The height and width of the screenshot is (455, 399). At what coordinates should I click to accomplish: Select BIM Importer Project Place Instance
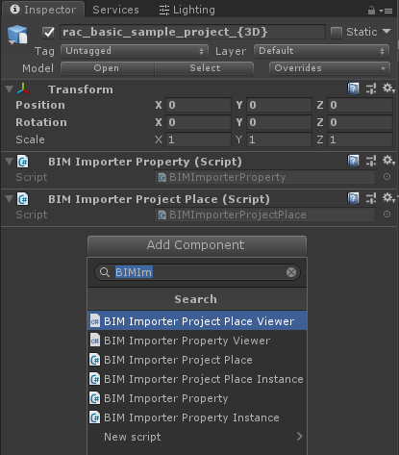[x=197, y=379]
